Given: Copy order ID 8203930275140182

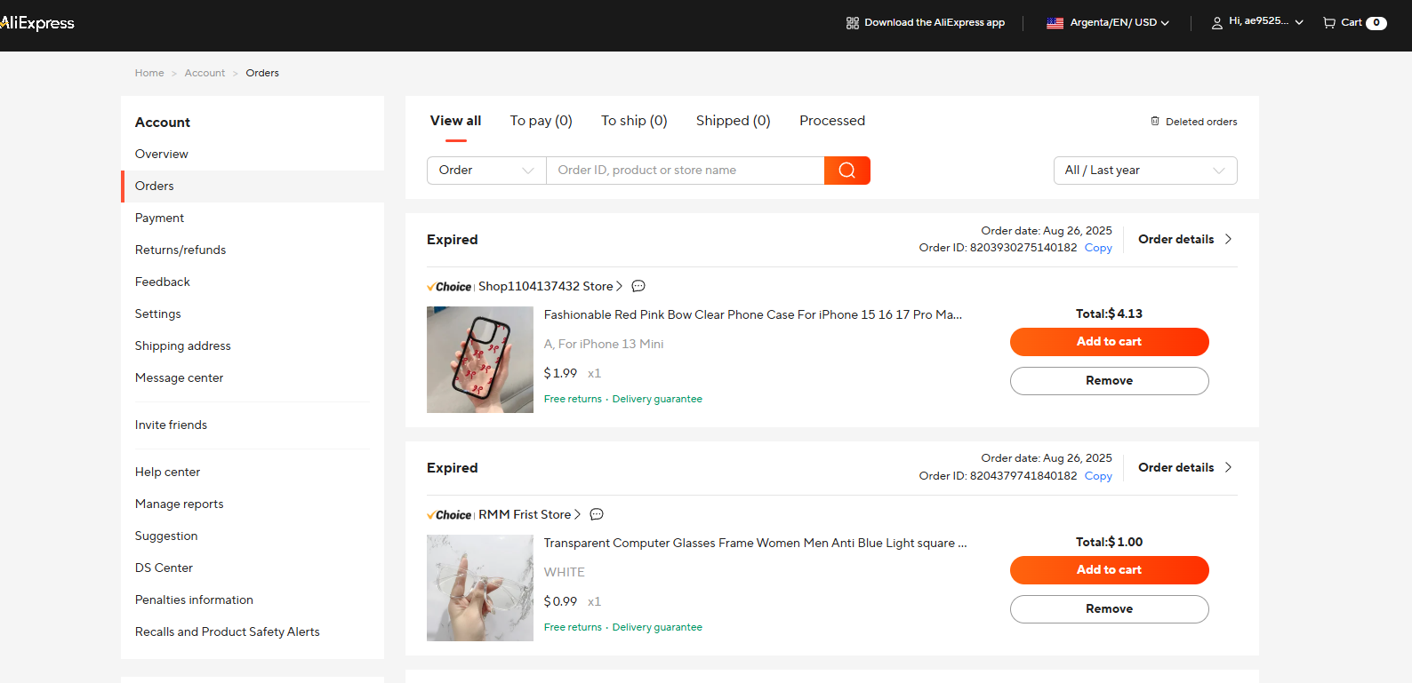Looking at the screenshot, I should pos(1098,249).
